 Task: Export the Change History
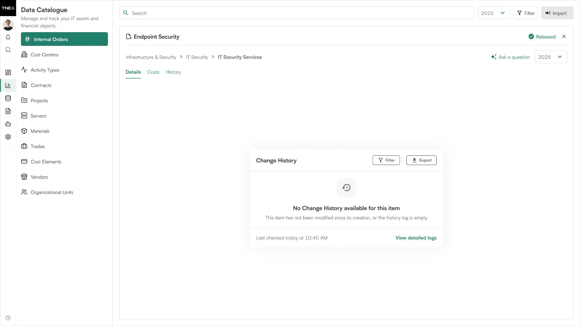[421, 160]
